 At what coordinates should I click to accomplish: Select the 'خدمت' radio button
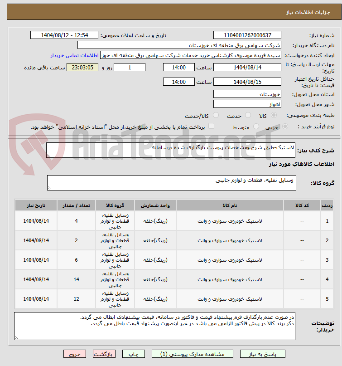(248, 115)
